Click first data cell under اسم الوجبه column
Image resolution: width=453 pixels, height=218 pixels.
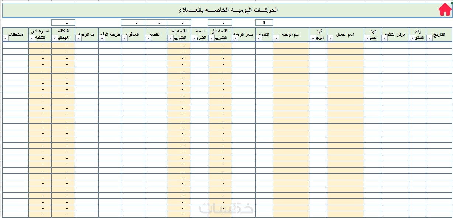click(x=291, y=45)
